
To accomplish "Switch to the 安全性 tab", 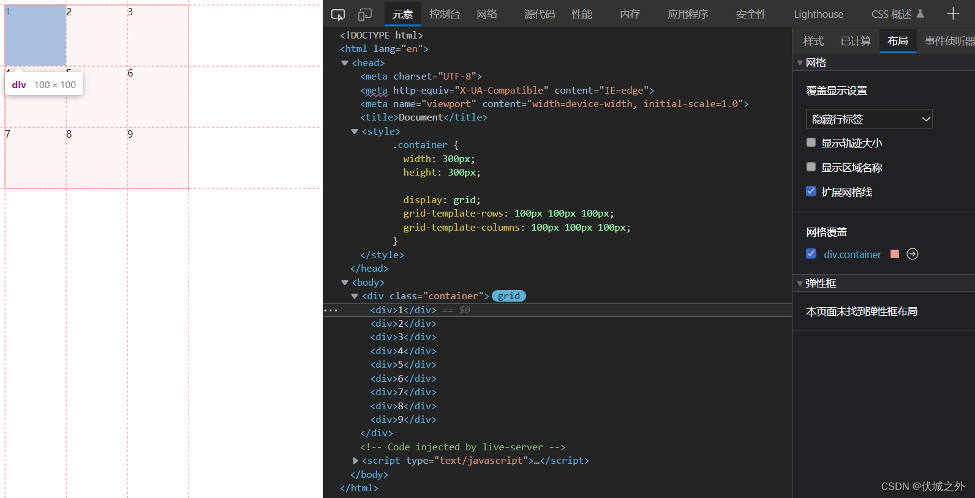I will click(751, 14).
